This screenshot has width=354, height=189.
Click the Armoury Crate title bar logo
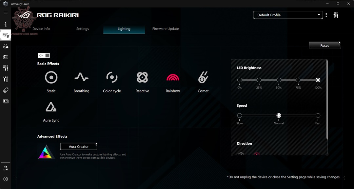tap(6, 4)
